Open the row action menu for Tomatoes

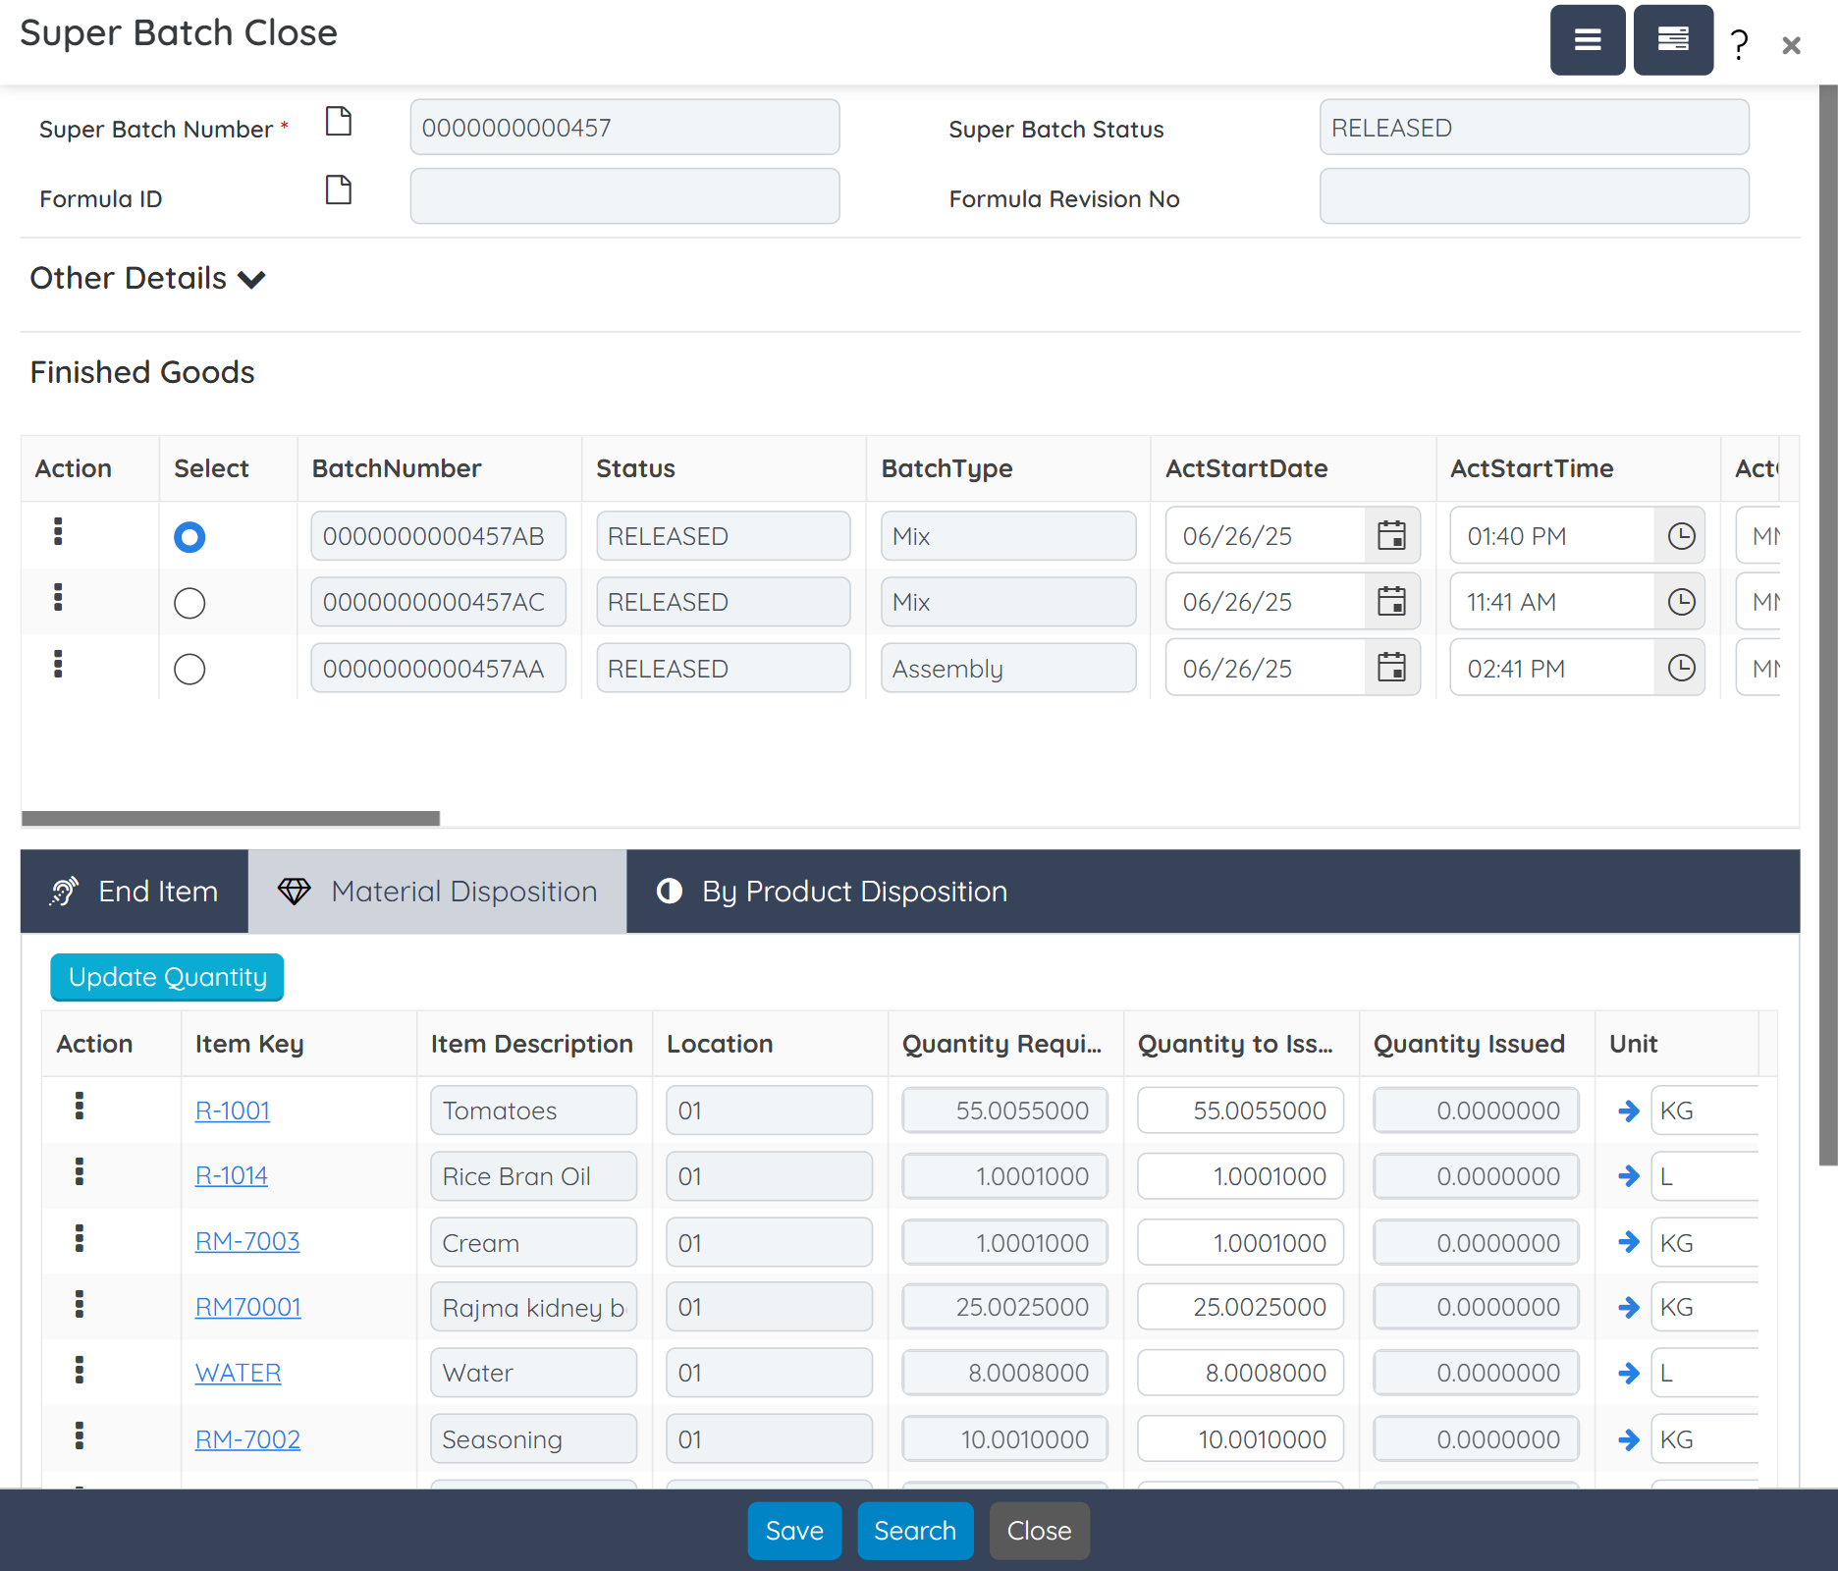(x=80, y=1106)
